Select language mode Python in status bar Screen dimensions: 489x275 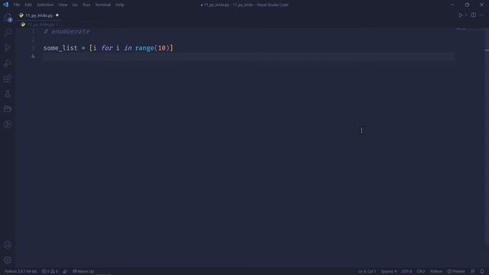coord(436,271)
